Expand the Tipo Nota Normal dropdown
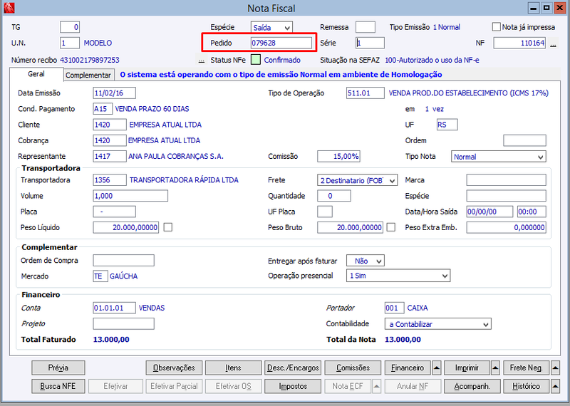Image resolution: width=570 pixels, height=406 pixels. (498, 157)
